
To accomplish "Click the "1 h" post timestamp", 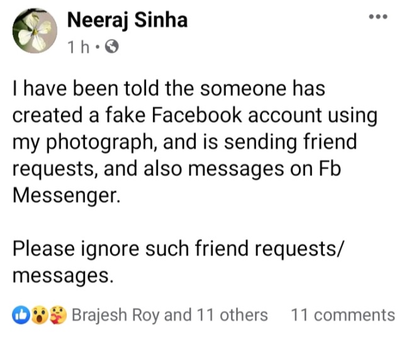I will click(79, 46).
